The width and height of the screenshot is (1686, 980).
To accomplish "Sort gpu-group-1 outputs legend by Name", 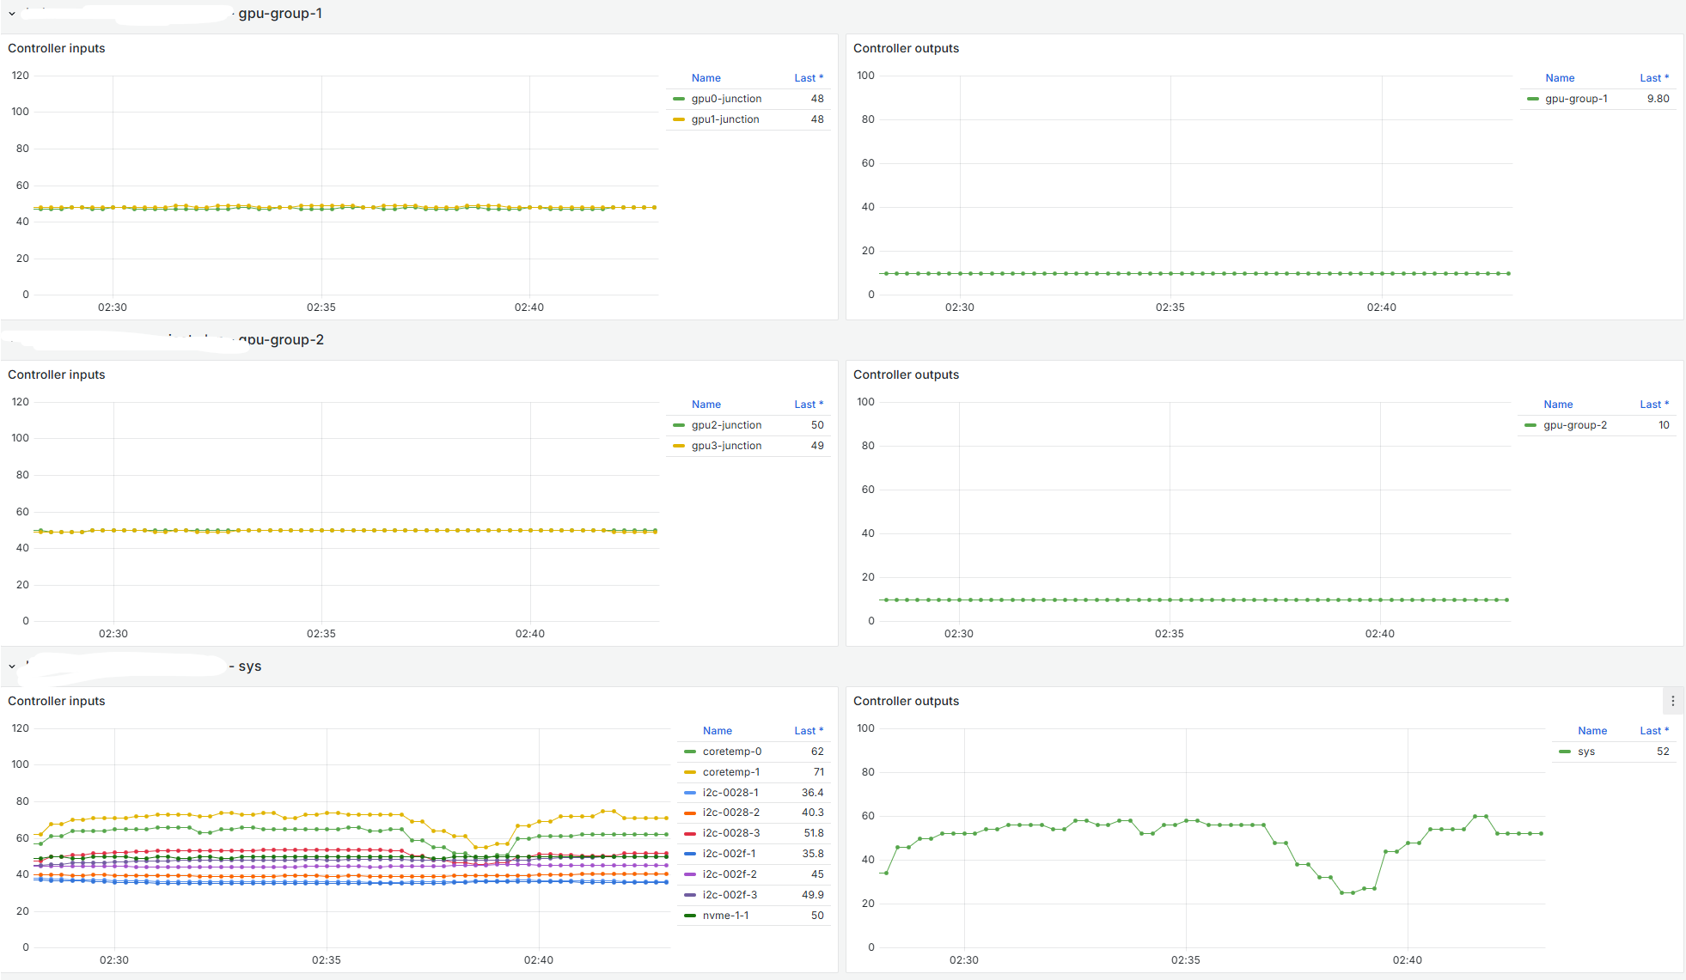I will [1560, 78].
